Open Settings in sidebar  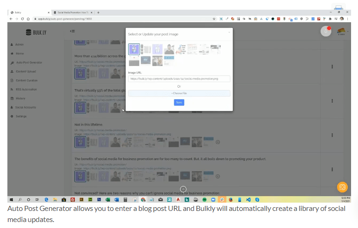[21, 116]
